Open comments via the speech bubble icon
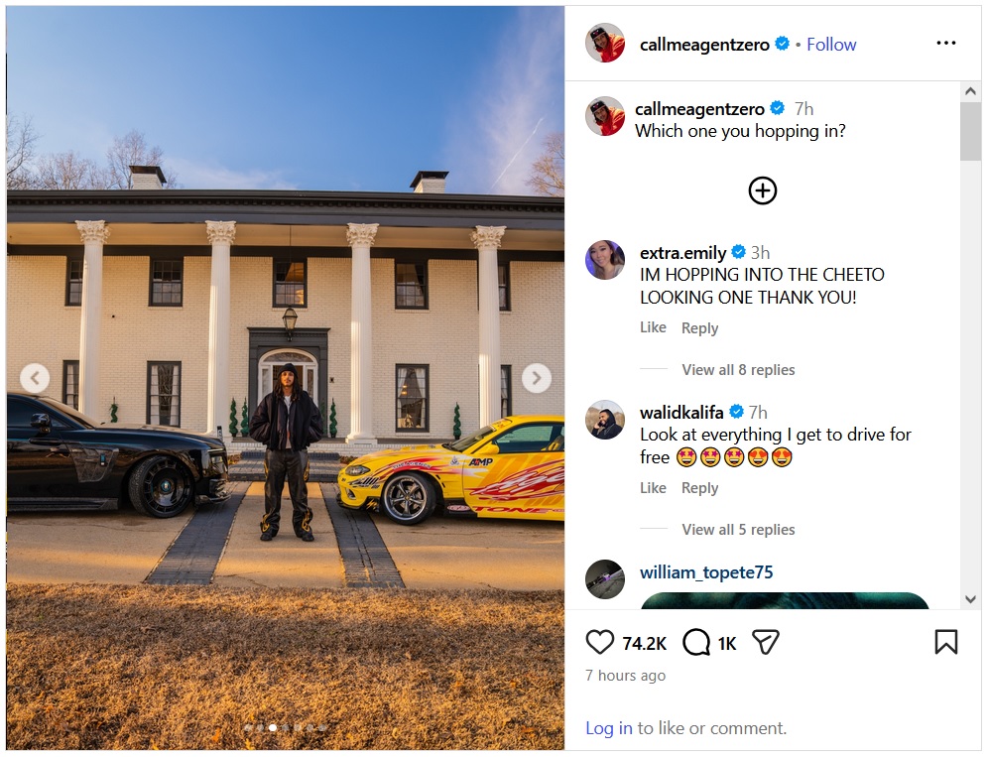The image size is (988, 757). (696, 642)
